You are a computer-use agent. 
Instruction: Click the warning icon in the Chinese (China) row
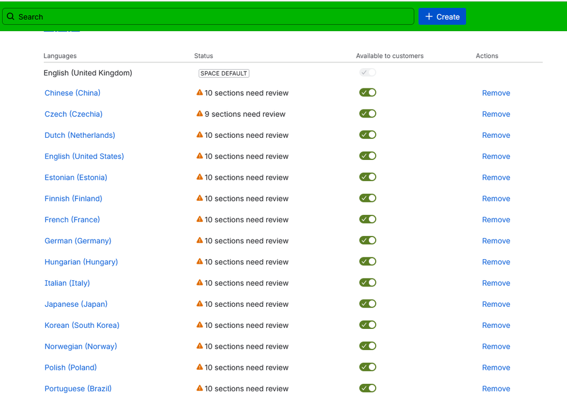coord(200,92)
